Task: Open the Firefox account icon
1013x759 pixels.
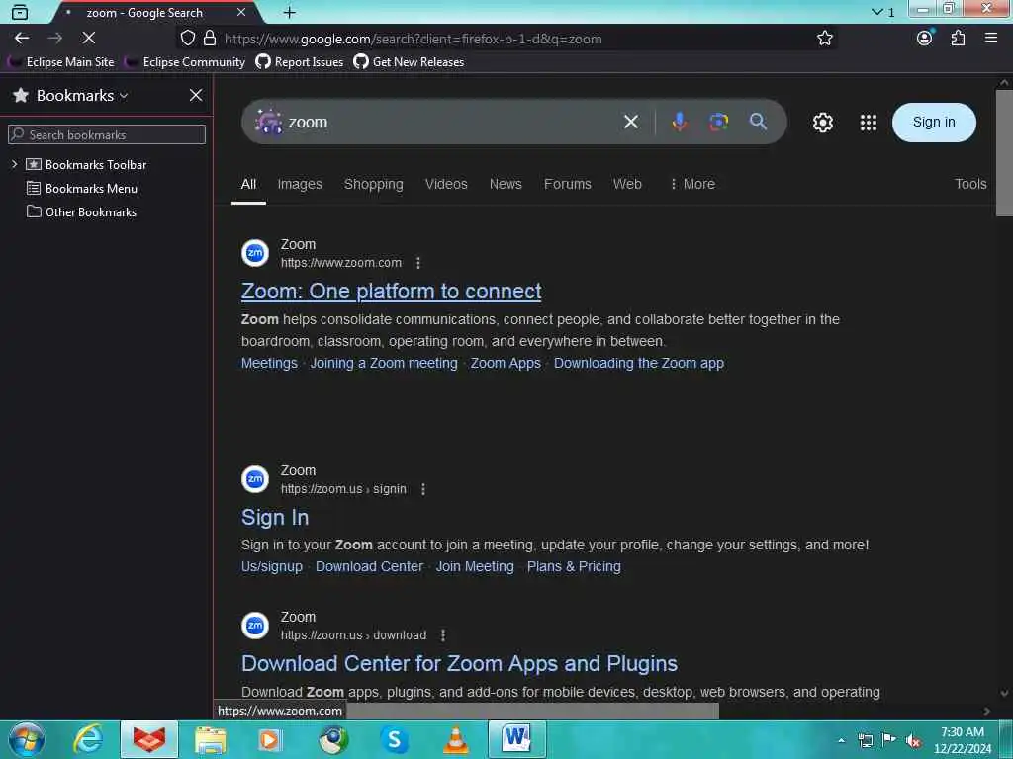Action: pos(925,39)
